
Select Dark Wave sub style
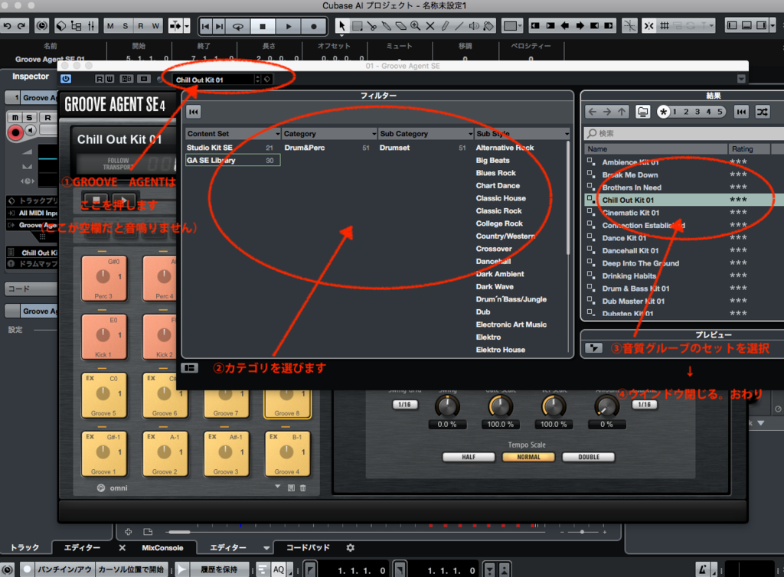495,287
